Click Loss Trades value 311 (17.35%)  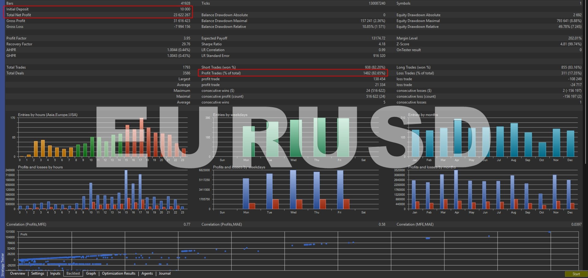[571, 73]
